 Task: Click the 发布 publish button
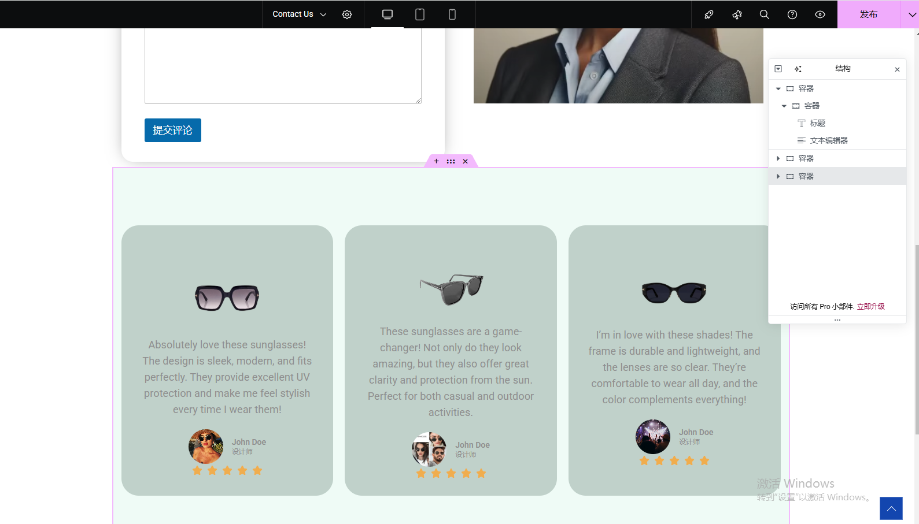(x=868, y=14)
